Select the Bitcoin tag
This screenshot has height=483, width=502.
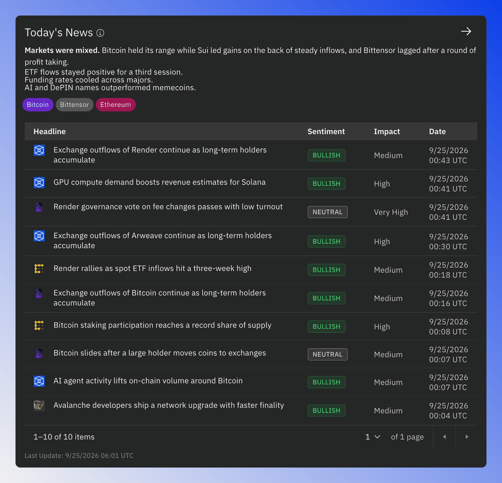pyautogui.click(x=38, y=105)
